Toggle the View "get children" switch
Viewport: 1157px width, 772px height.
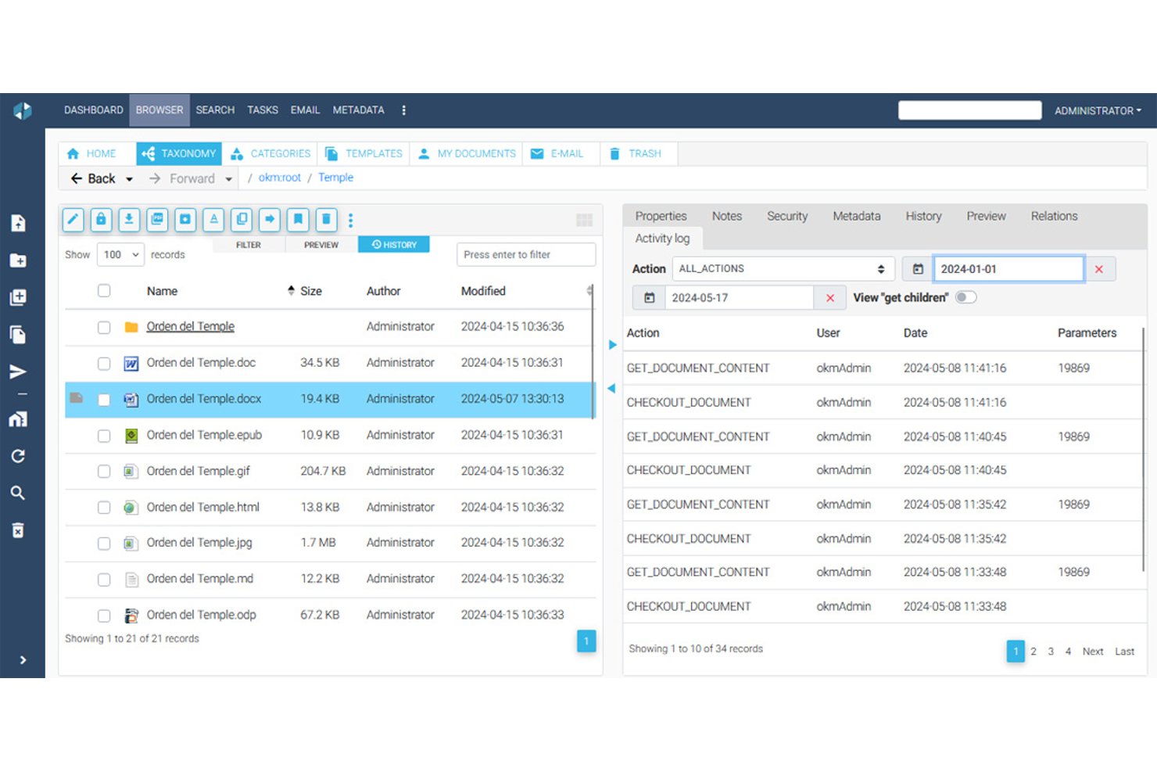[x=965, y=297]
